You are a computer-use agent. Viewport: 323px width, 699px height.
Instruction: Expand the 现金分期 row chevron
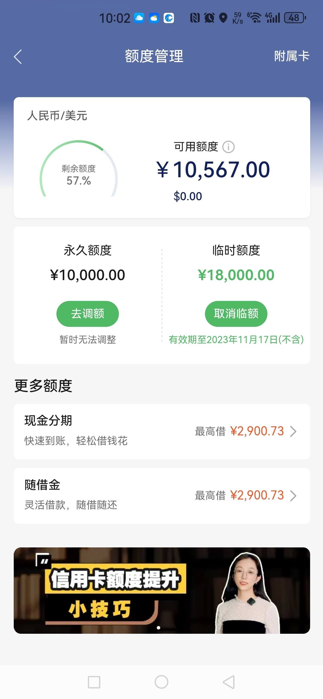coord(293,431)
